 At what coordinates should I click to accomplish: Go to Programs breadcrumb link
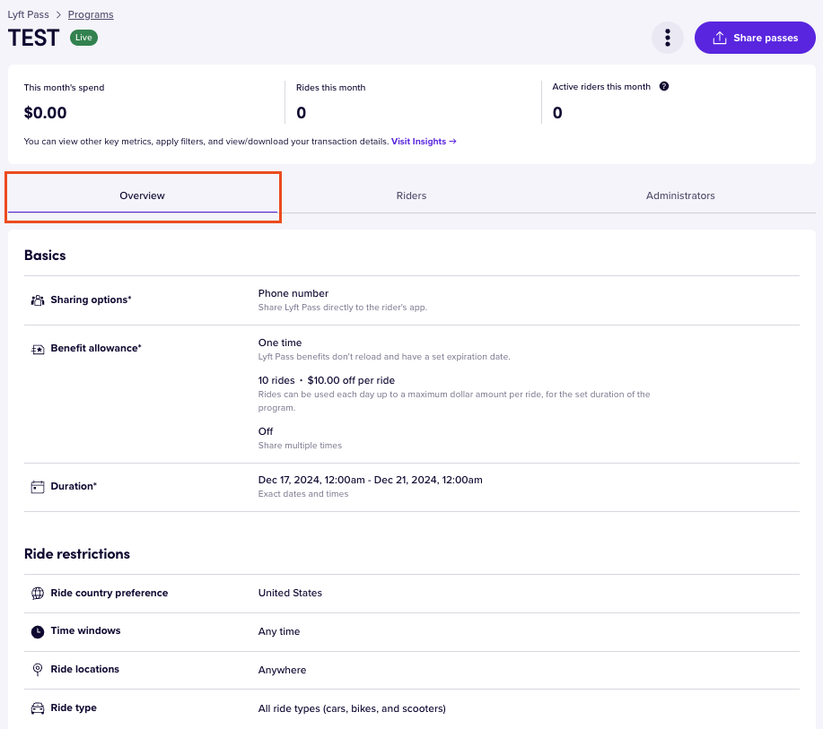click(x=91, y=14)
